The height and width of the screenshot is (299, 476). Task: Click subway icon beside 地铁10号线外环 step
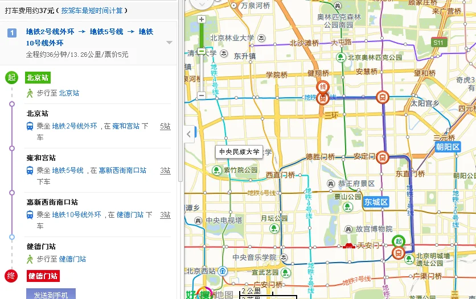30,214
